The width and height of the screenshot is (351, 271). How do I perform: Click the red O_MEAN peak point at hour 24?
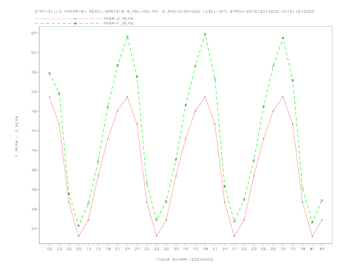tap(127, 97)
